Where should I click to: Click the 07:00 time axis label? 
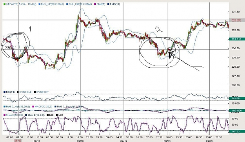point(149,137)
